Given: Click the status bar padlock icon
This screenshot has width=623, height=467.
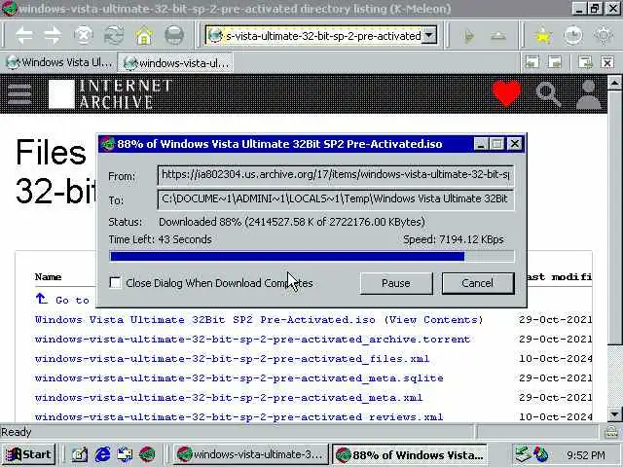Looking at the screenshot, I should coord(611,432).
